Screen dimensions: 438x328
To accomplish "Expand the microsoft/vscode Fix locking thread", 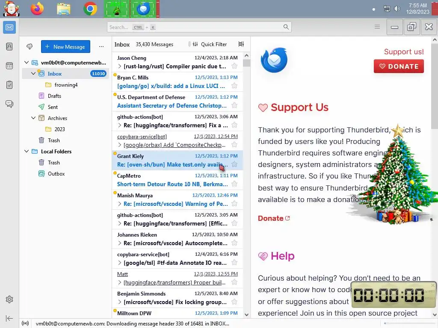I will (120, 302).
